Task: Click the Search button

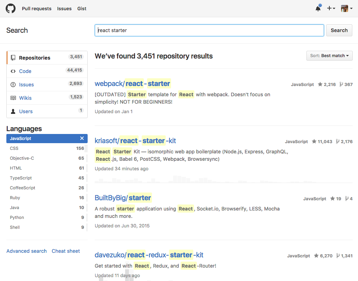Action: 339,30
